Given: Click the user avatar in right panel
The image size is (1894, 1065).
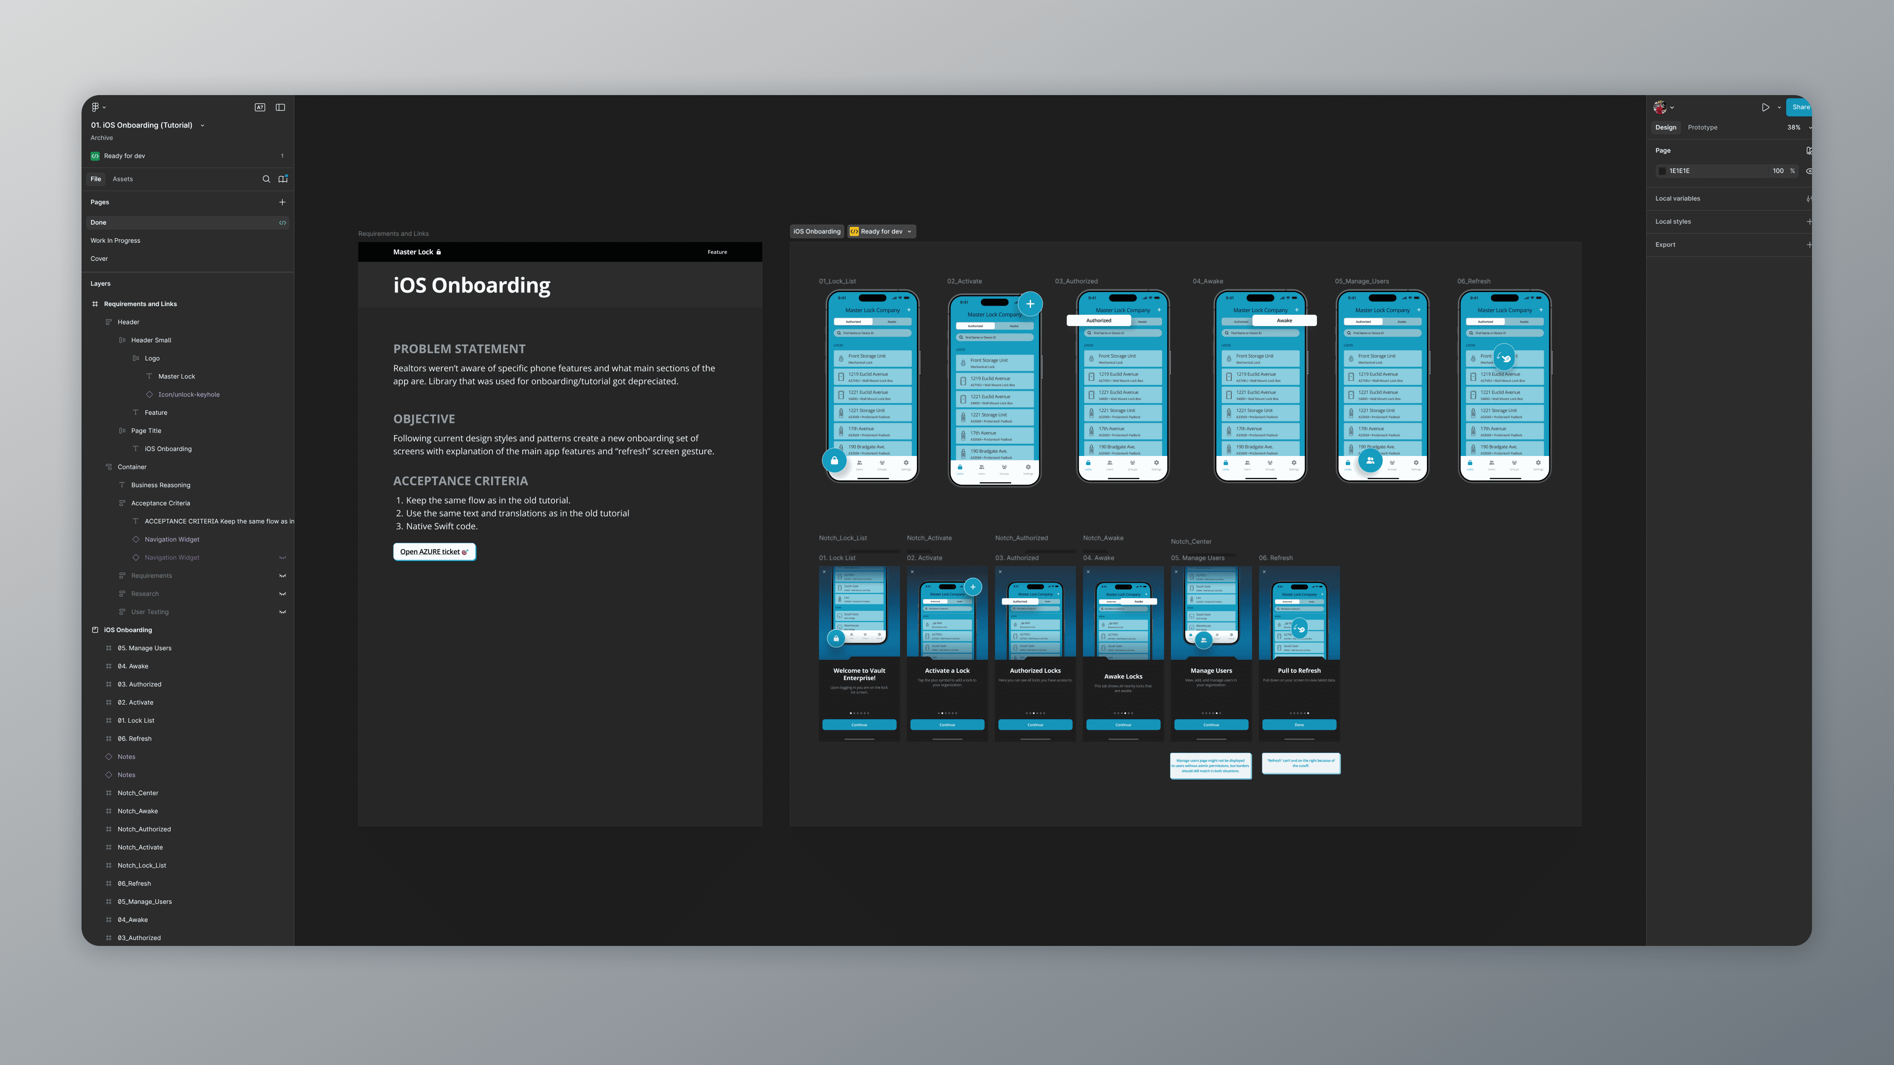Looking at the screenshot, I should click(1659, 107).
